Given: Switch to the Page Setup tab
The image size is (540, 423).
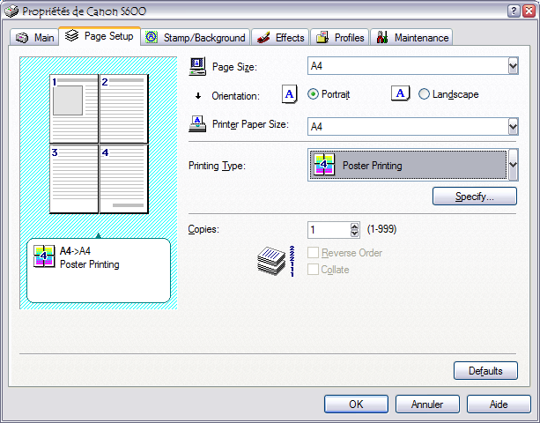Looking at the screenshot, I should pos(100,36).
